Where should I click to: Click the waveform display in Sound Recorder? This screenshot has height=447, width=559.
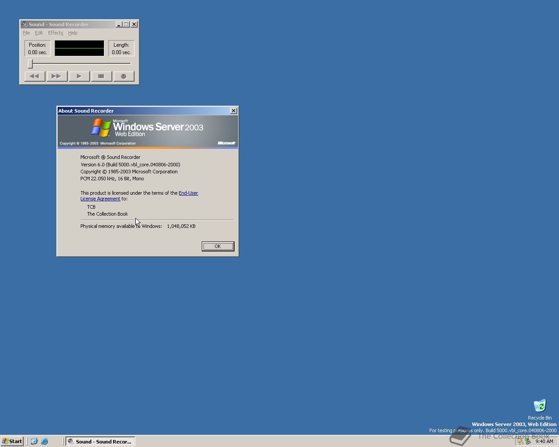[x=79, y=48]
